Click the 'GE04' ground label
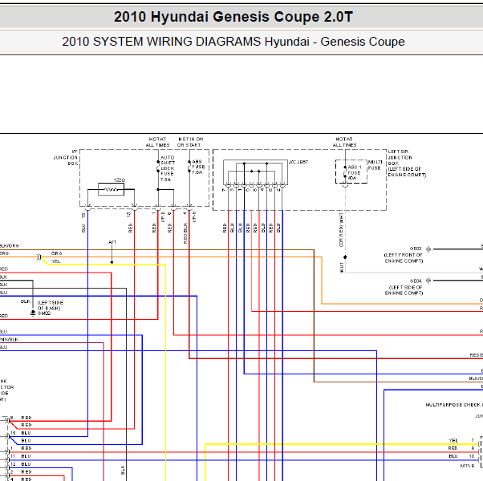Screen dimensions: 483x481 (416, 281)
